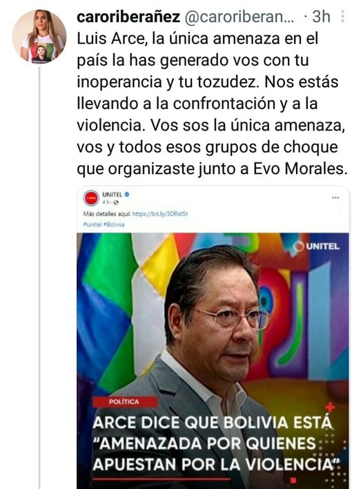Open the tweet's three-dot more options menu
This screenshot has height=489, width=363.
(343, 17)
